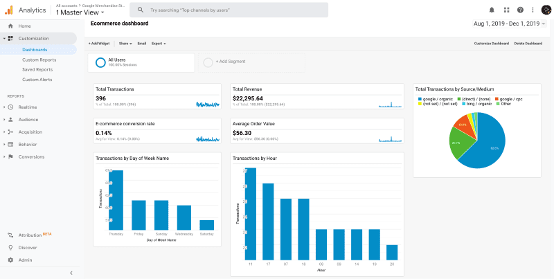Click the hour 11 bar
554x279 pixels.
(251, 214)
